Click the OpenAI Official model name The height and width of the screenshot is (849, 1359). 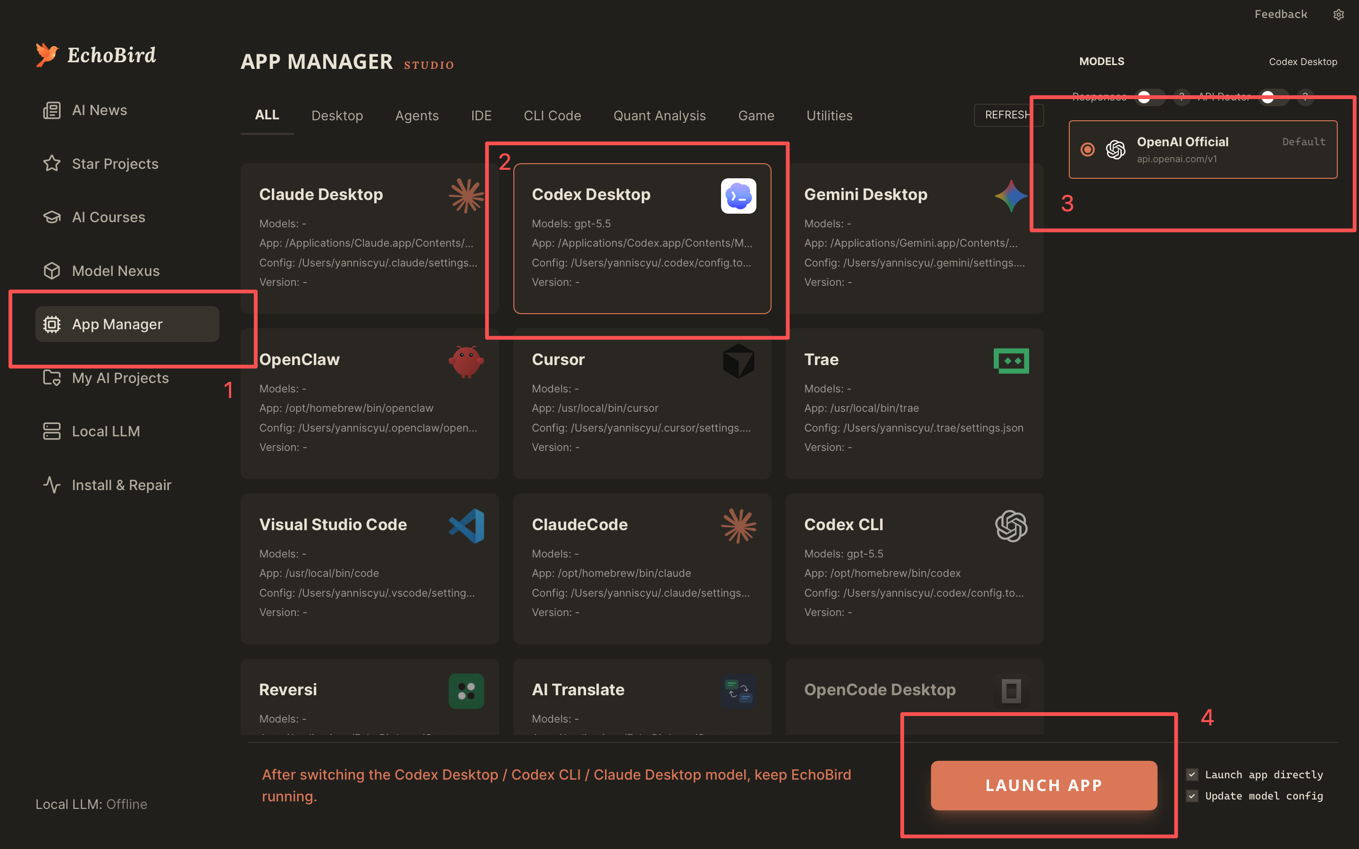(1183, 141)
